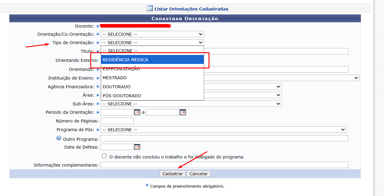384x196 pixels.
Task: Open calendar for Data de Defesa
Action: (x=137, y=147)
